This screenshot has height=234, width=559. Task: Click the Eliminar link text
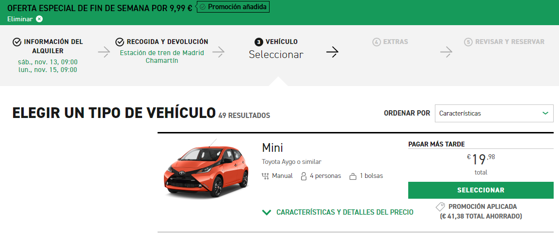click(20, 19)
